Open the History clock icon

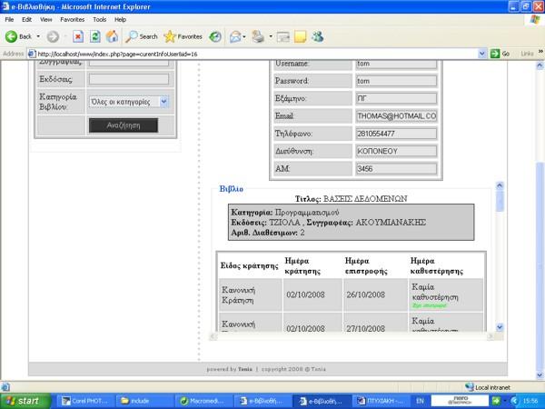[215, 36]
